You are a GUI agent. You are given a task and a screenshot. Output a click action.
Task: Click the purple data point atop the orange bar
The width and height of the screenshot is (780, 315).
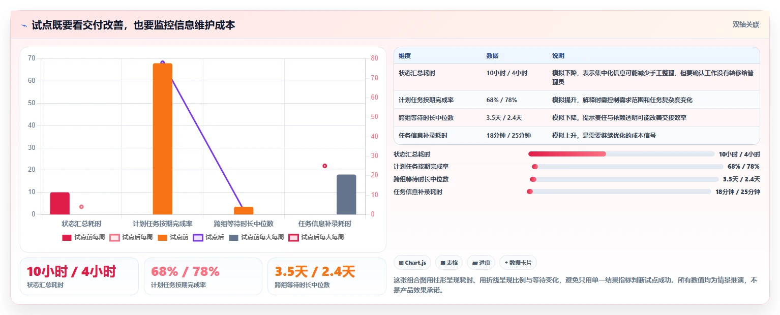coord(163,62)
